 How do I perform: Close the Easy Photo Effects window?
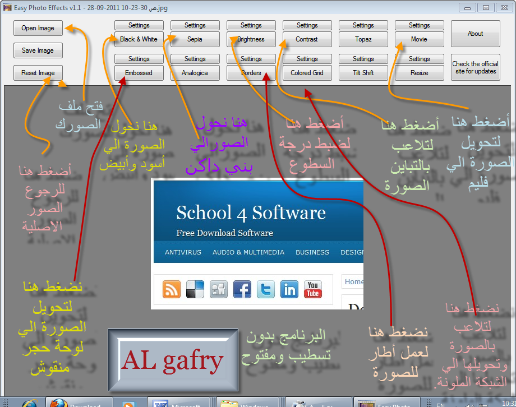click(x=504, y=8)
